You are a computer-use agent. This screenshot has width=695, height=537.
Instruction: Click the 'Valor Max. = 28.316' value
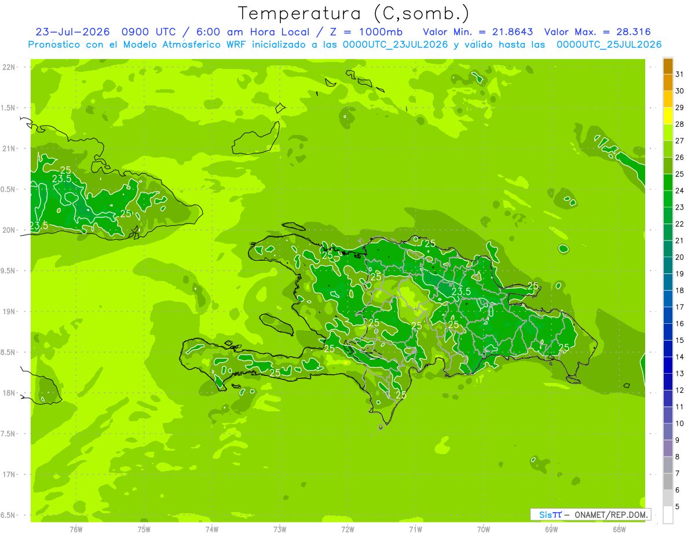598,32
